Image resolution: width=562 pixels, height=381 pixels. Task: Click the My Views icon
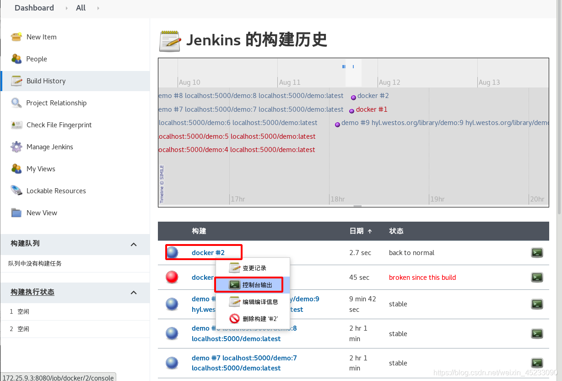click(x=16, y=169)
